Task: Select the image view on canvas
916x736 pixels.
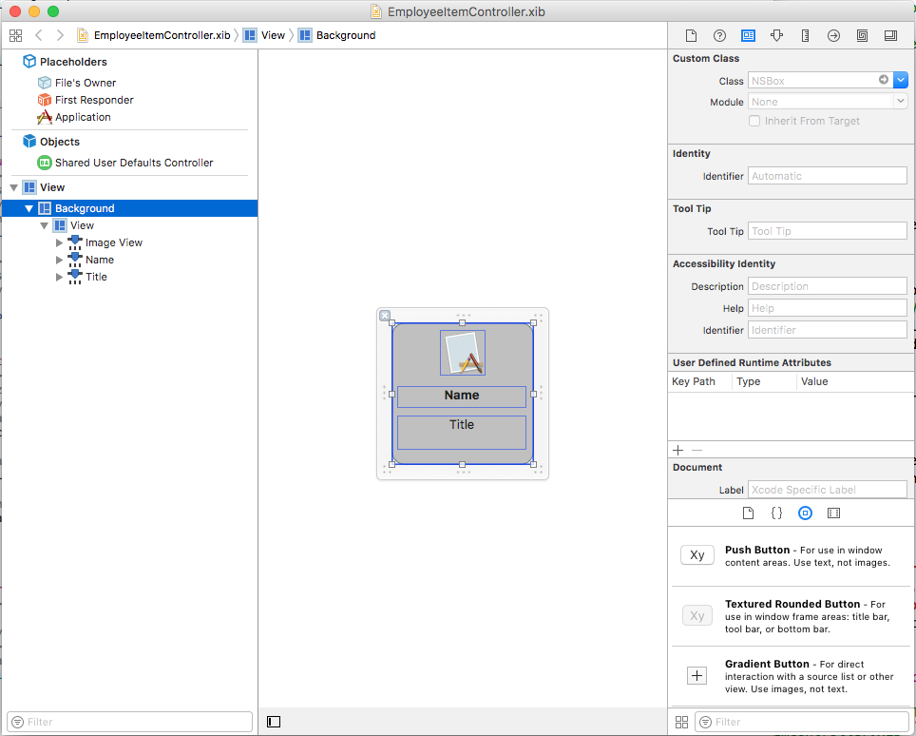Action: [x=463, y=353]
